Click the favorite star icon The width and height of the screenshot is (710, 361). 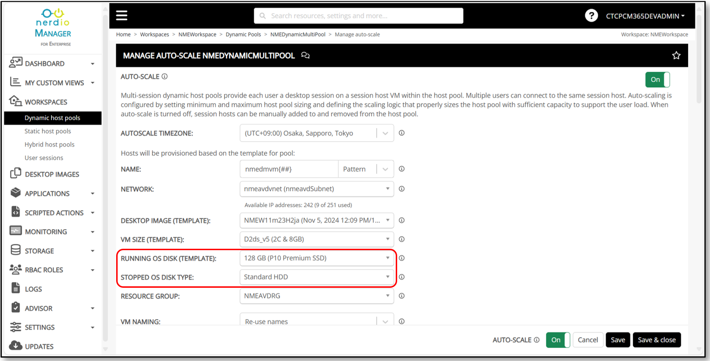tap(676, 56)
